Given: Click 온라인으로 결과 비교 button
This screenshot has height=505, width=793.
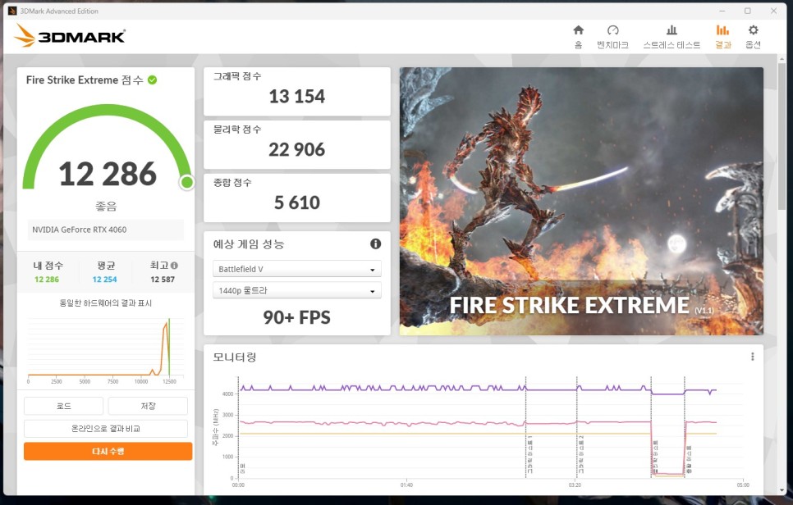Looking at the screenshot, I should (x=108, y=428).
